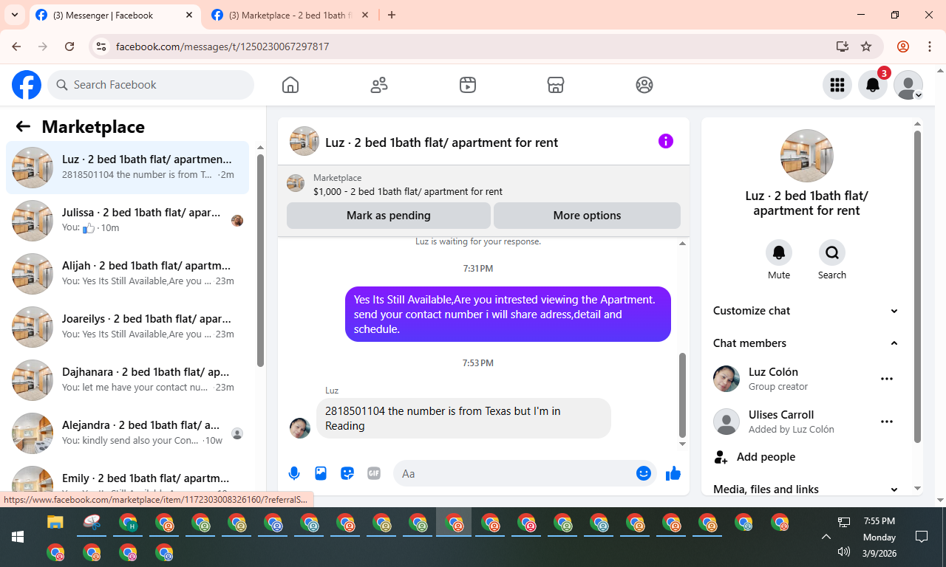Open Luz Colón member profile picture
This screenshot has width=946, height=567.
tap(726, 379)
